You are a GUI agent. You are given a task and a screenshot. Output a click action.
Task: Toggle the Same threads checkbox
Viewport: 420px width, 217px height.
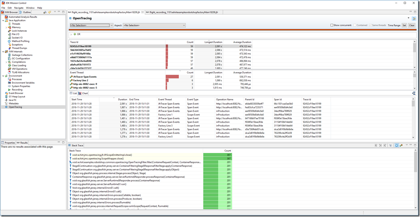(371, 25)
